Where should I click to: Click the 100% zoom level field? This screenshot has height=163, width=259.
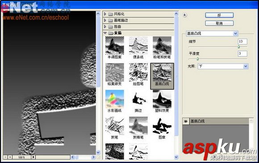21,157
